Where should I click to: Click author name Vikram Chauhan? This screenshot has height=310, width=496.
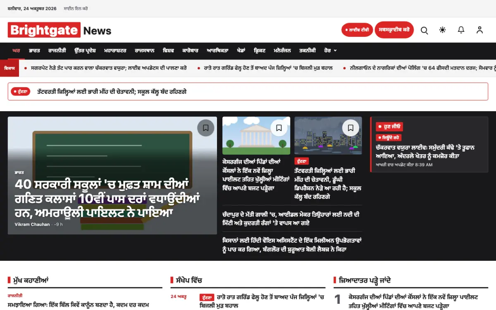point(32,224)
